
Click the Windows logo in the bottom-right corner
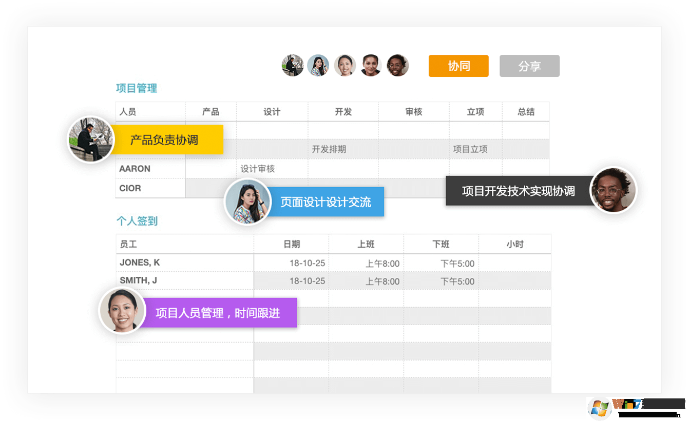point(599,409)
